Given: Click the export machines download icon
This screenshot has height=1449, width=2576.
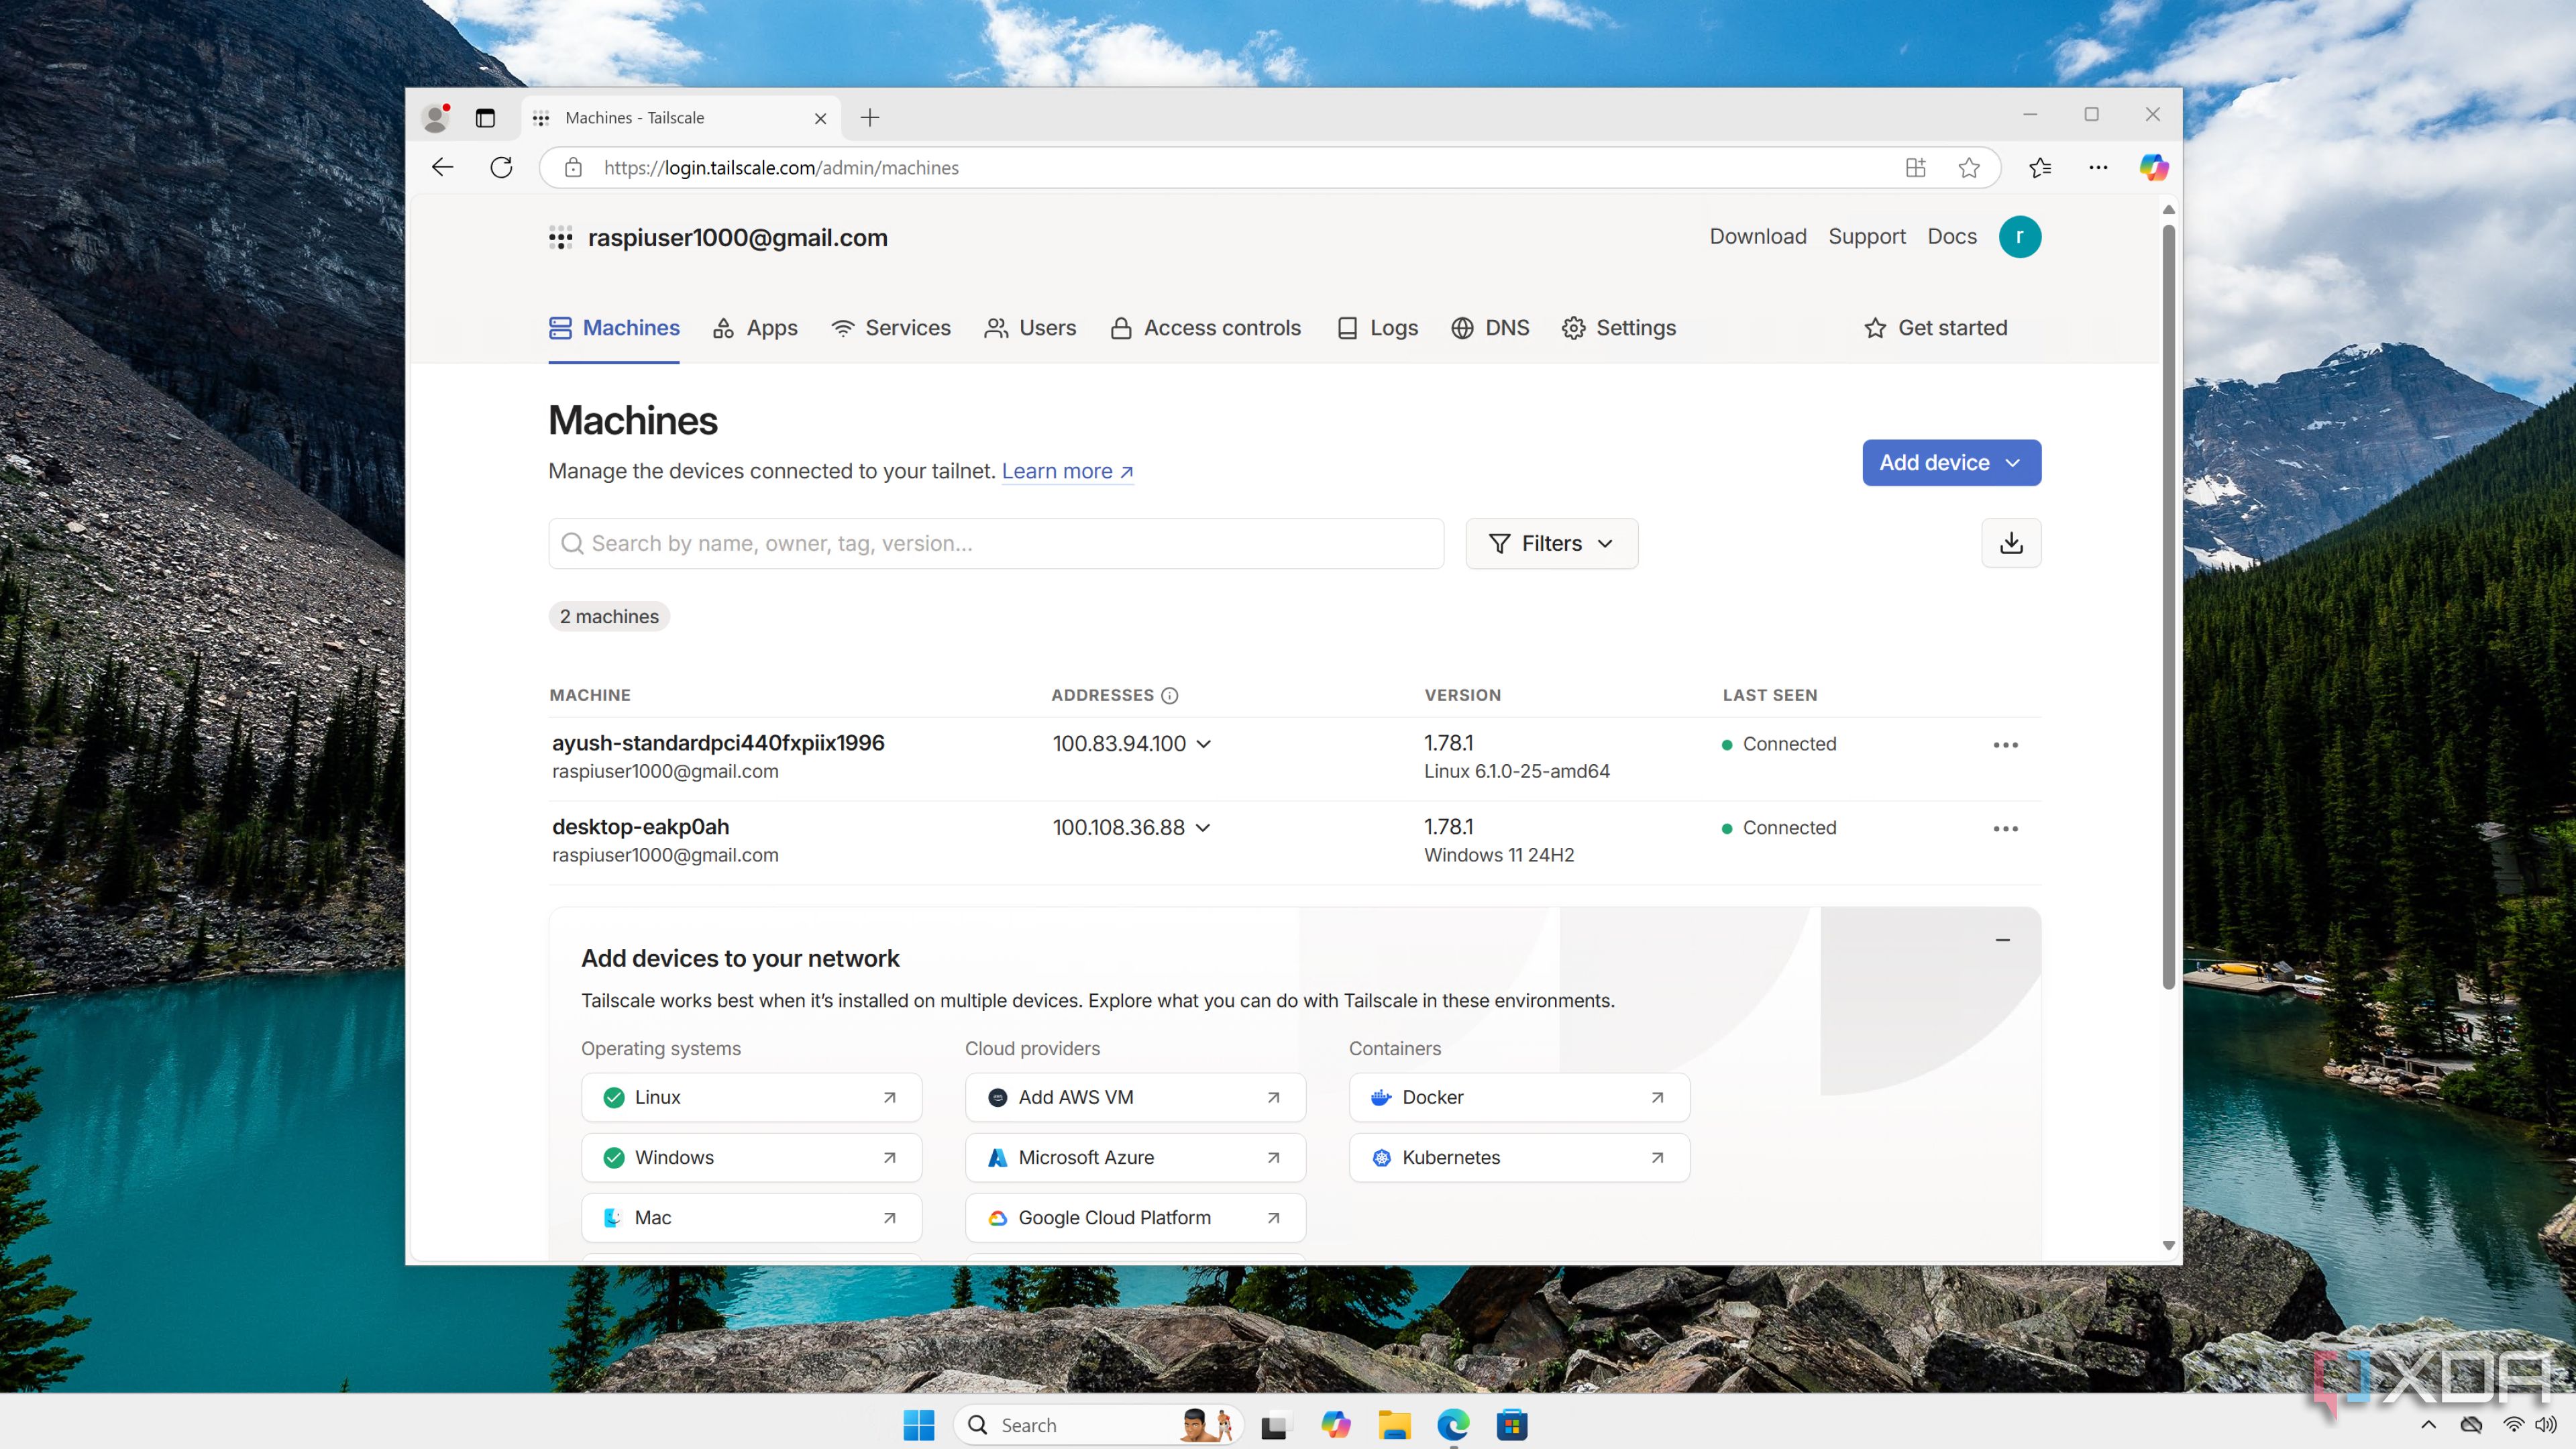Looking at the screenshot, I should click(x=2011, y=543).
